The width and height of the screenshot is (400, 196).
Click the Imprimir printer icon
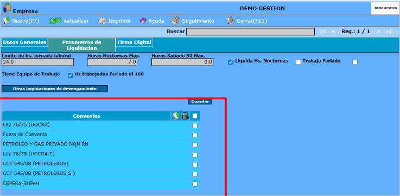coord(102,21)
